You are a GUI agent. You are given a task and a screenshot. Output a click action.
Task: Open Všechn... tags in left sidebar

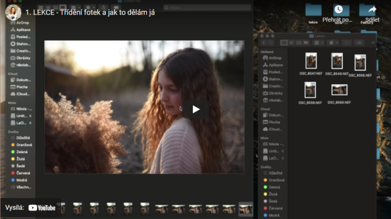pos(21,187)
